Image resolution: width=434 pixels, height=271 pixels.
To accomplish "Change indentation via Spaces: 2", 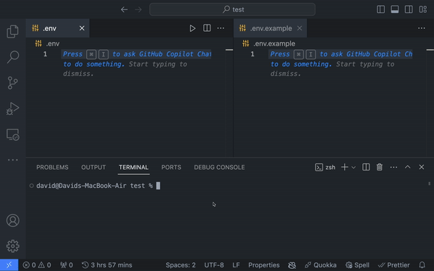I will [x=181, y=265].
